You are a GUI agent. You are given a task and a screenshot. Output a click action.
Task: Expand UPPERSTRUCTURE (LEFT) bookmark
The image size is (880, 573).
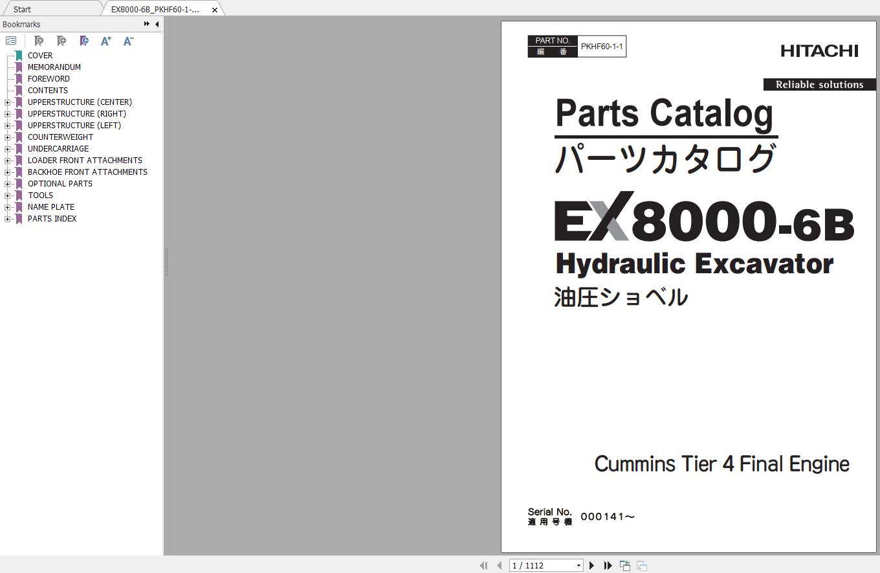7,126
